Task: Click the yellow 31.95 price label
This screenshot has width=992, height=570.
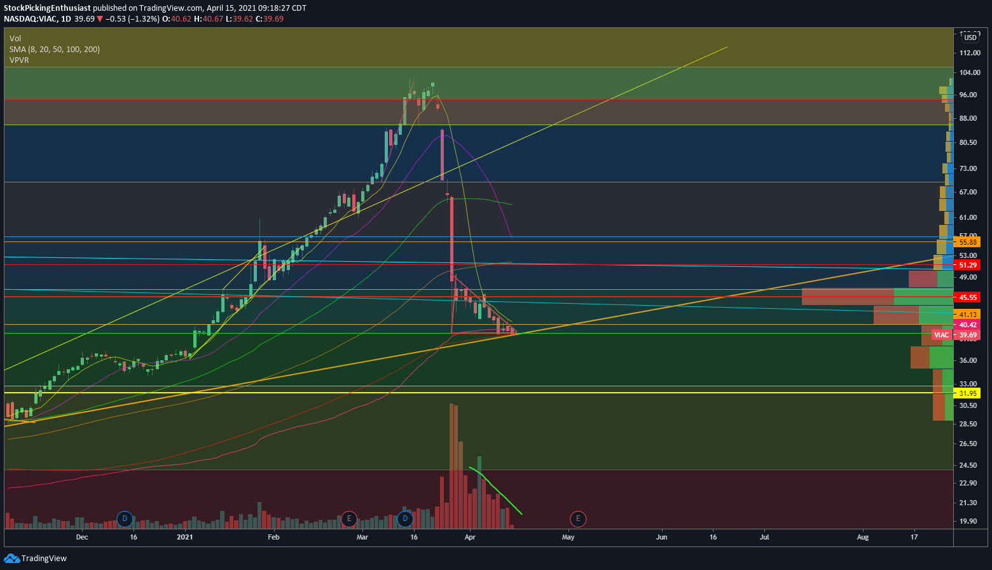Action: click(x=967, y=393)
